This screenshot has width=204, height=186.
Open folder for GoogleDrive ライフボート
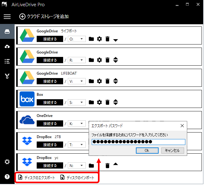[91, 39]
